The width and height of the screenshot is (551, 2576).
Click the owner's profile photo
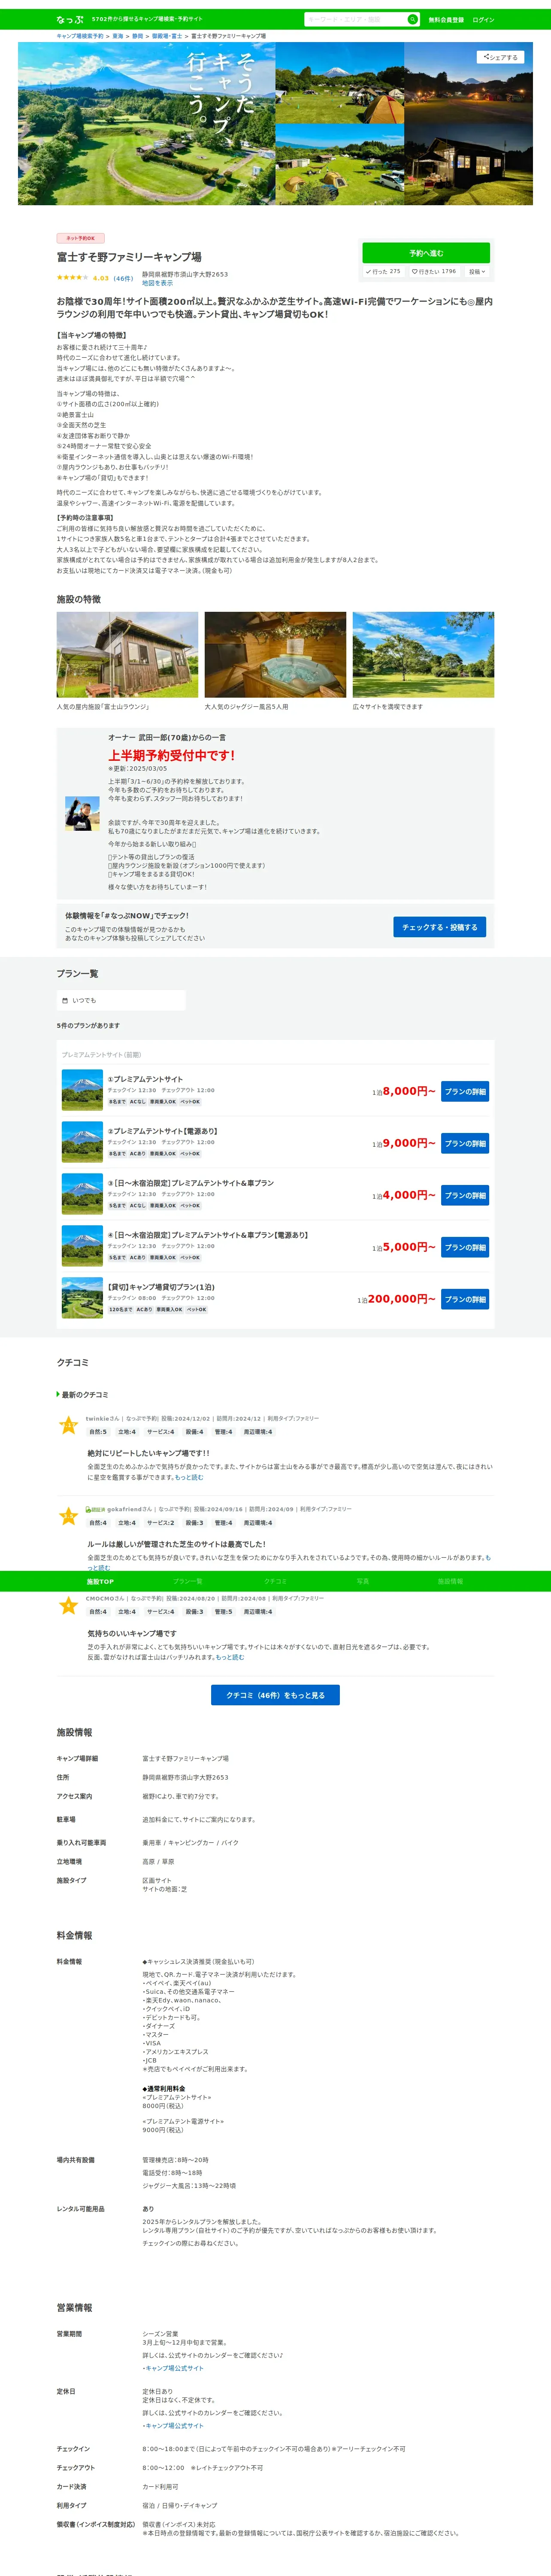[x=82, y=813]
